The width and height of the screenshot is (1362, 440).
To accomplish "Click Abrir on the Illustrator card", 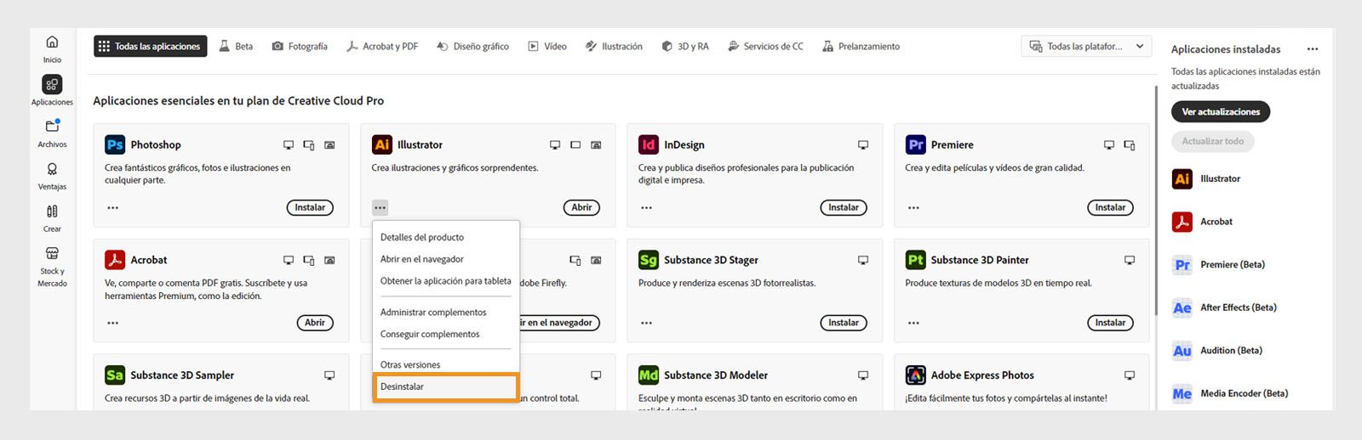I will coord(581,207).
